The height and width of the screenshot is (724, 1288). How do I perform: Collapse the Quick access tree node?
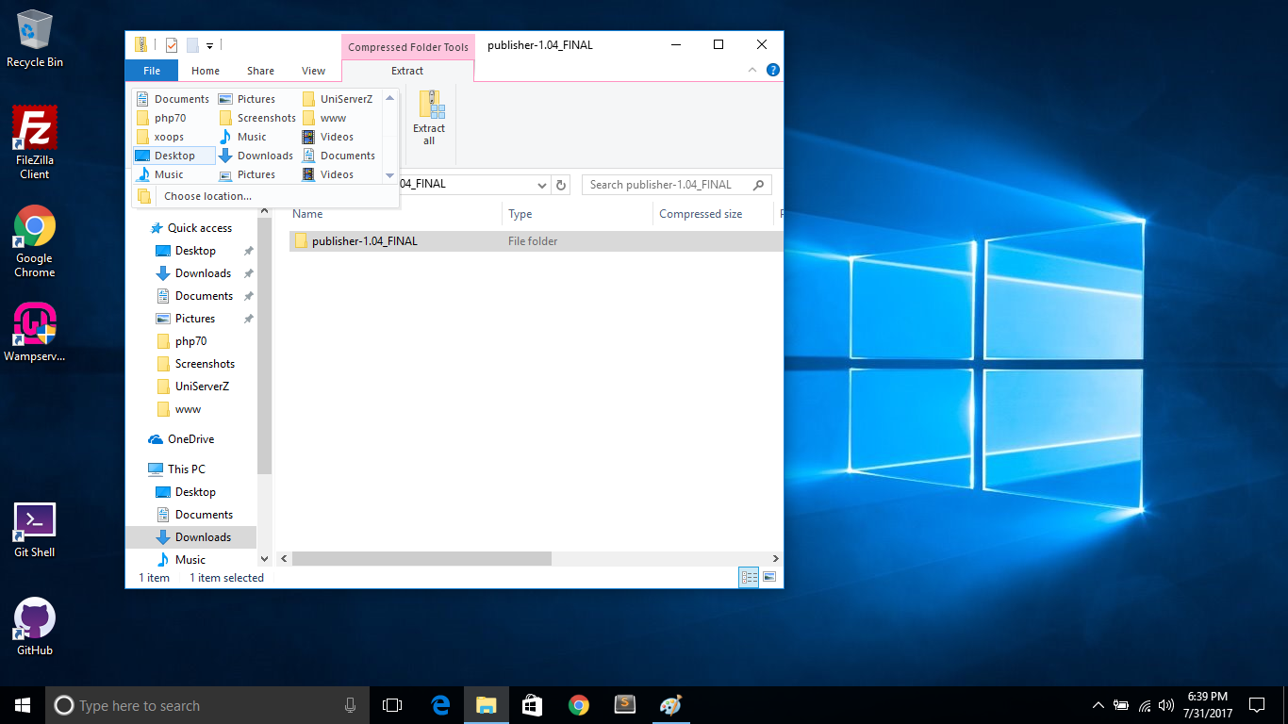(140, 228)
